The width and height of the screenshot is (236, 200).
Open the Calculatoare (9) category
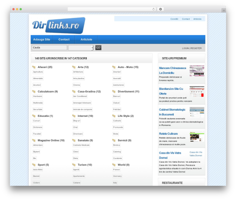tap(48, 92)
